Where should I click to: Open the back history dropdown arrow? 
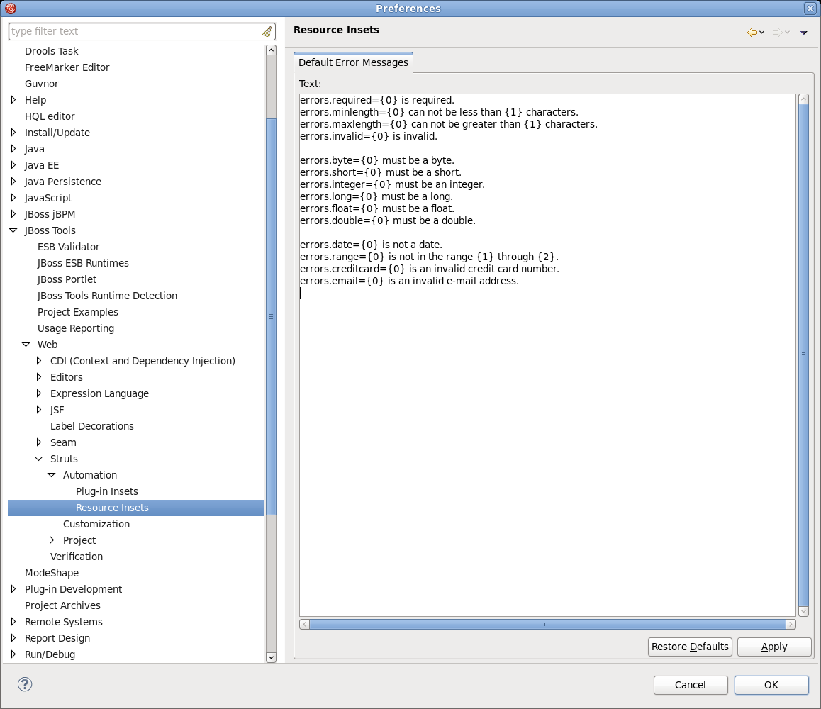click(x=762, y=33)
